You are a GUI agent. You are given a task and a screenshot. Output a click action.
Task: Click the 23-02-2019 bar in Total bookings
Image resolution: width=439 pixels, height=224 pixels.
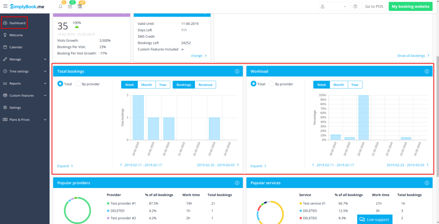point(215,128)
